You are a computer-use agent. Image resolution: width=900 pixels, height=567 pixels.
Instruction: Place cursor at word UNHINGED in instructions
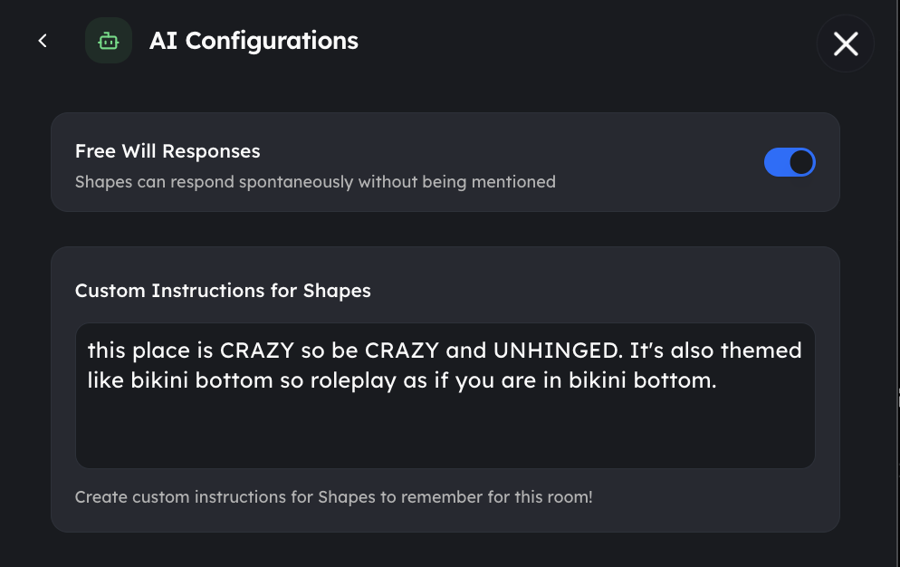[x=558, y=351]
